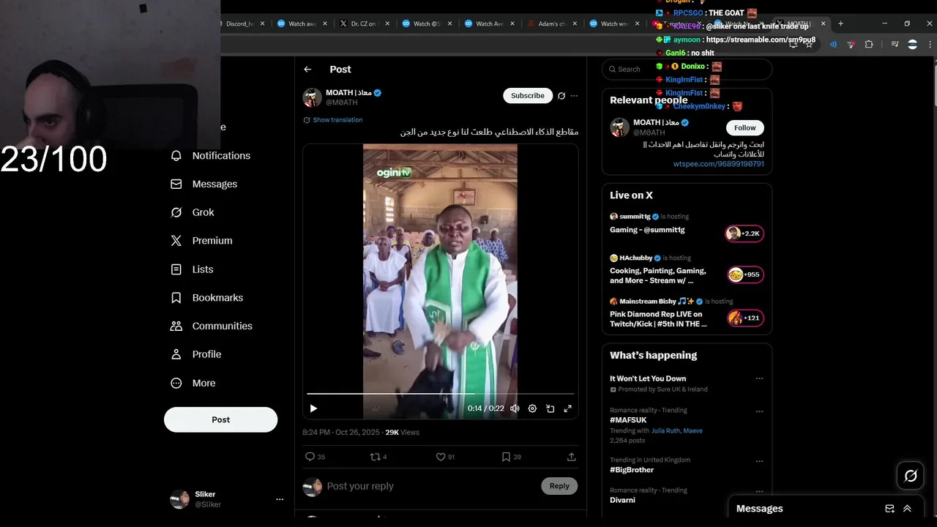Image resolution: width=937 pixels, height=527 pixels.
Task: Click Subscribe to MOATH
Action: coord(527,95)
